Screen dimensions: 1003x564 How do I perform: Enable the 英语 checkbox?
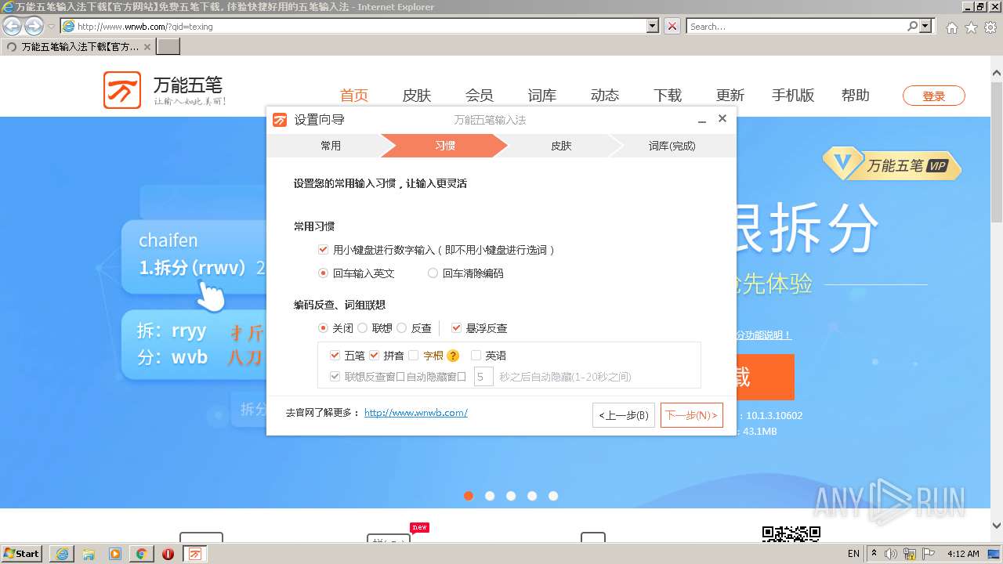pyautogui.click(x=476, y=356)
